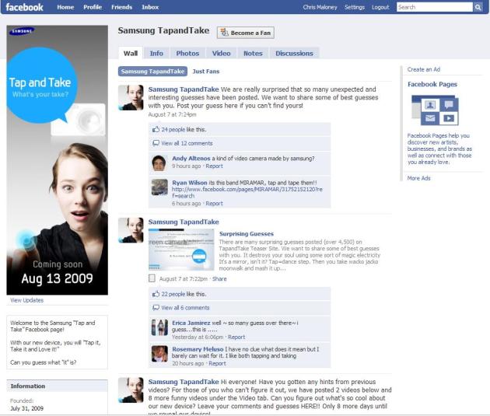Click the thumbs-up icon beside 22 people like this
Screen dimensions: 490x416
click(156, 294)
